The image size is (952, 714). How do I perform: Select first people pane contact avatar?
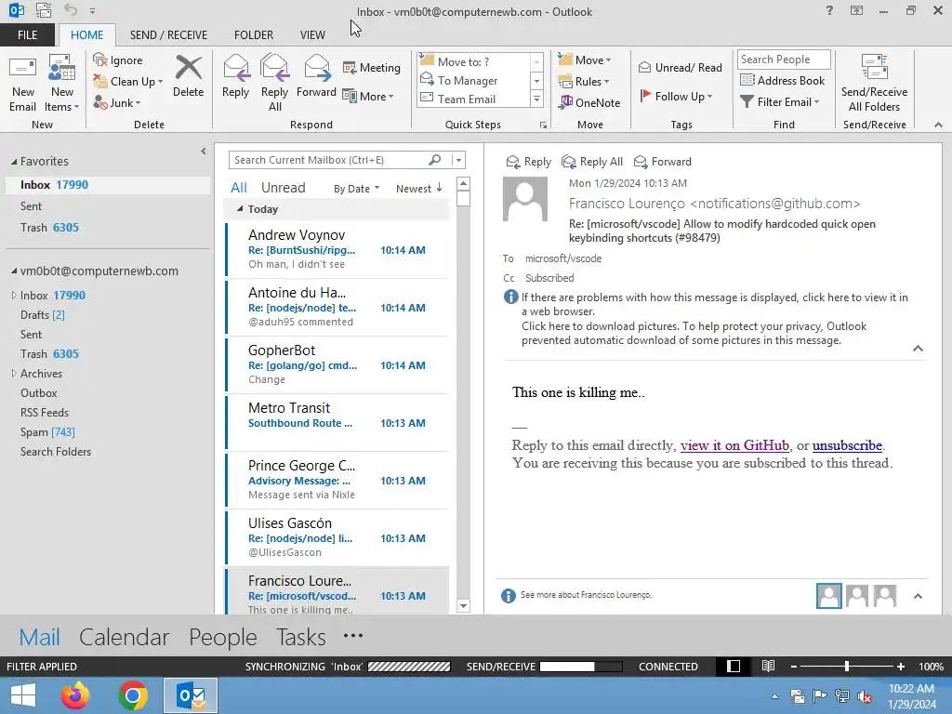[828, 596]
